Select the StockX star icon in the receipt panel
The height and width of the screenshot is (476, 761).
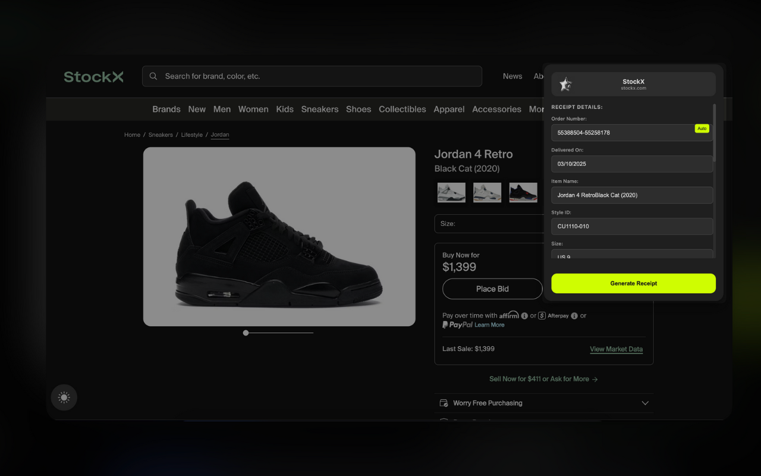(565, 84)
